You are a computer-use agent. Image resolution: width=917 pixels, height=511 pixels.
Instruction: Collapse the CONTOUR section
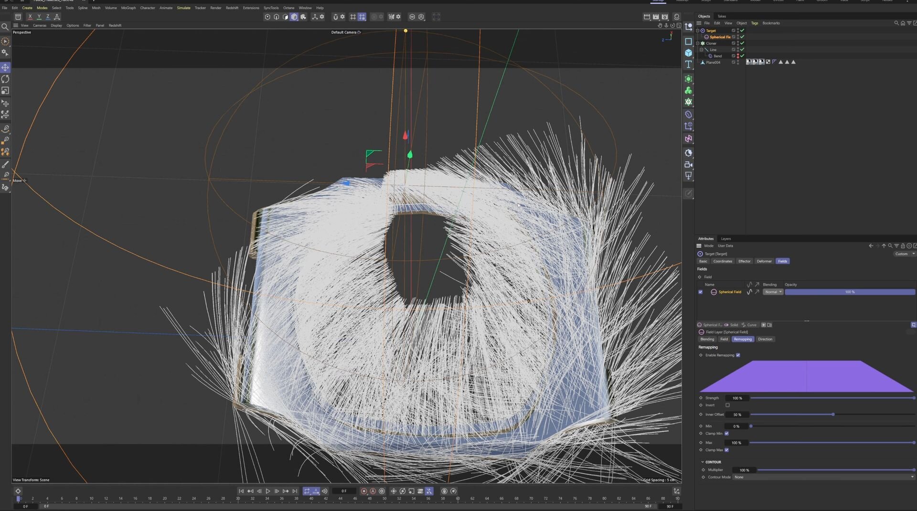click(x=703, y=462)
